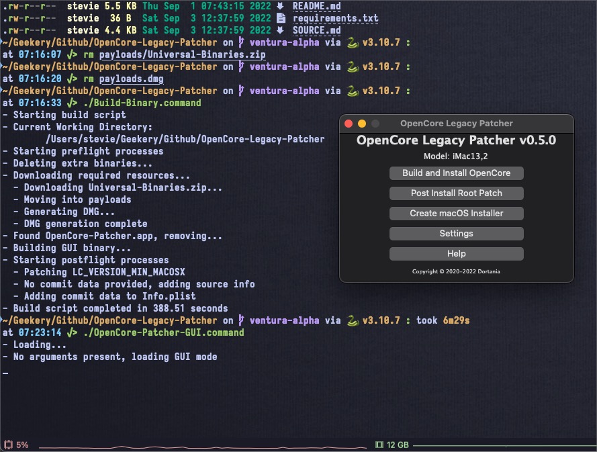Click the 'Model: iMac13,2' label
Viewport: 597px width, 452px height.
[x=456, y=156]
